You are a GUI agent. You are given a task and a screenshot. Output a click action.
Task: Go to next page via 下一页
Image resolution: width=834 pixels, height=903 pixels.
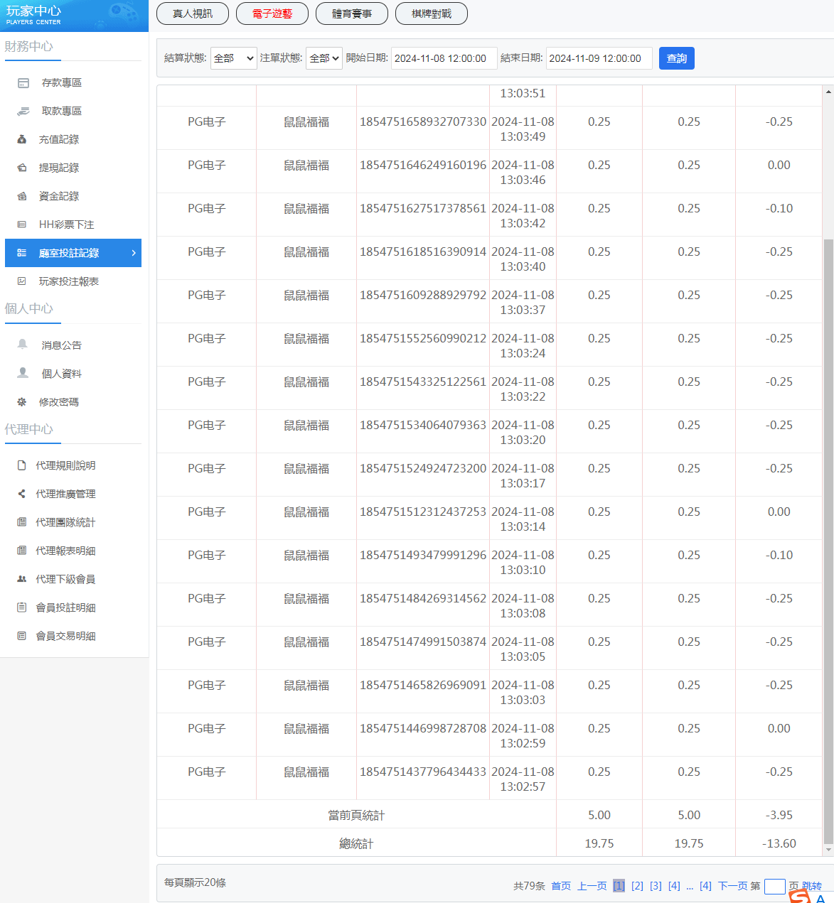coord(732,886)
